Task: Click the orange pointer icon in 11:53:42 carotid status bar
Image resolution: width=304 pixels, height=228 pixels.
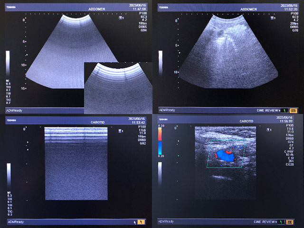Action: point(141,222)
